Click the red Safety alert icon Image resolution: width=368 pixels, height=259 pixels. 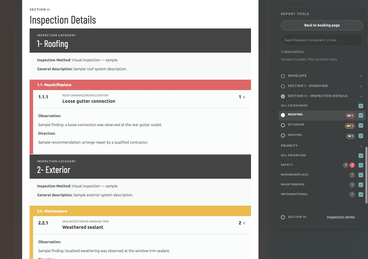coord(352,165)
